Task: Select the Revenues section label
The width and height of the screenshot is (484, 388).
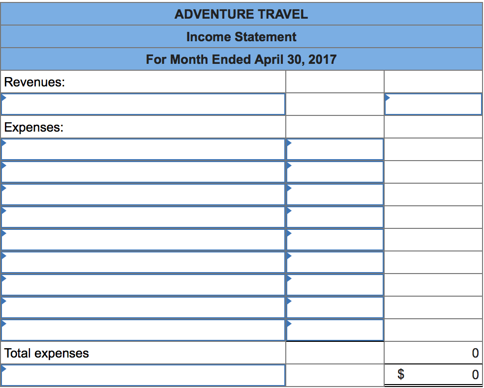Action: (x=31, y=82)
